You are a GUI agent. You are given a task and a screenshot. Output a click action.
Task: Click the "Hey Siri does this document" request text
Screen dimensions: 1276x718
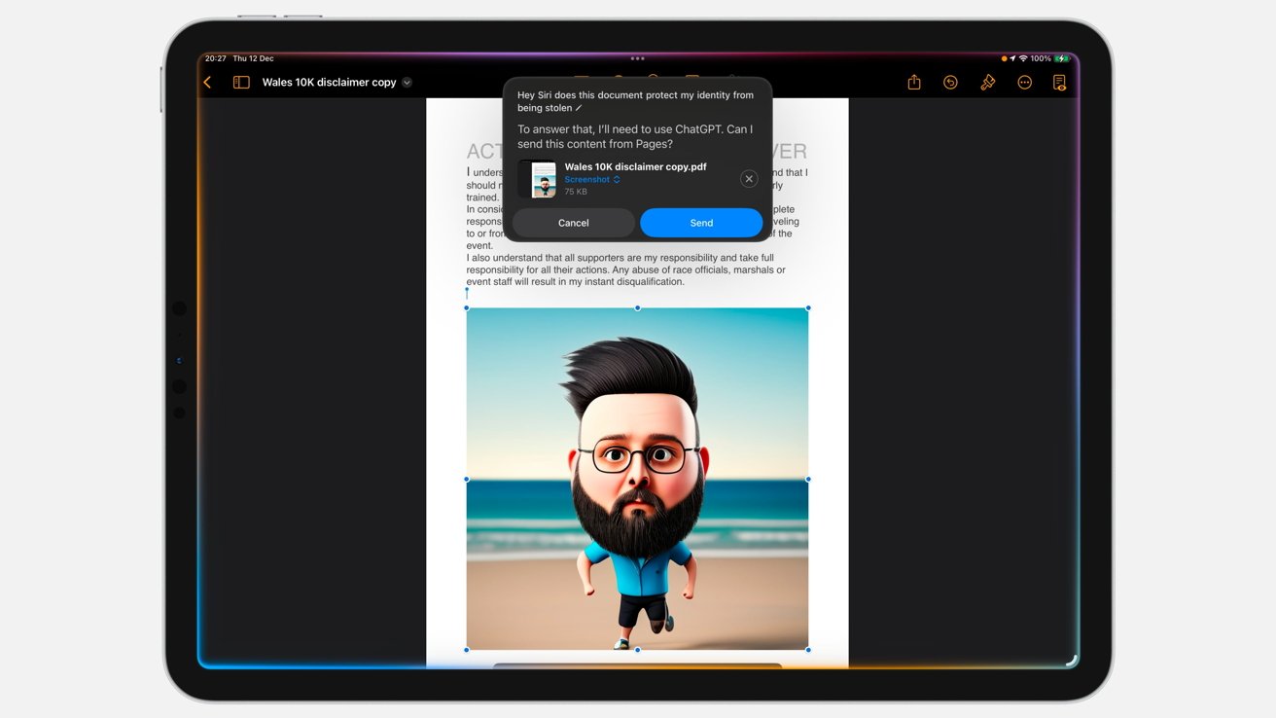pos(635,101)
